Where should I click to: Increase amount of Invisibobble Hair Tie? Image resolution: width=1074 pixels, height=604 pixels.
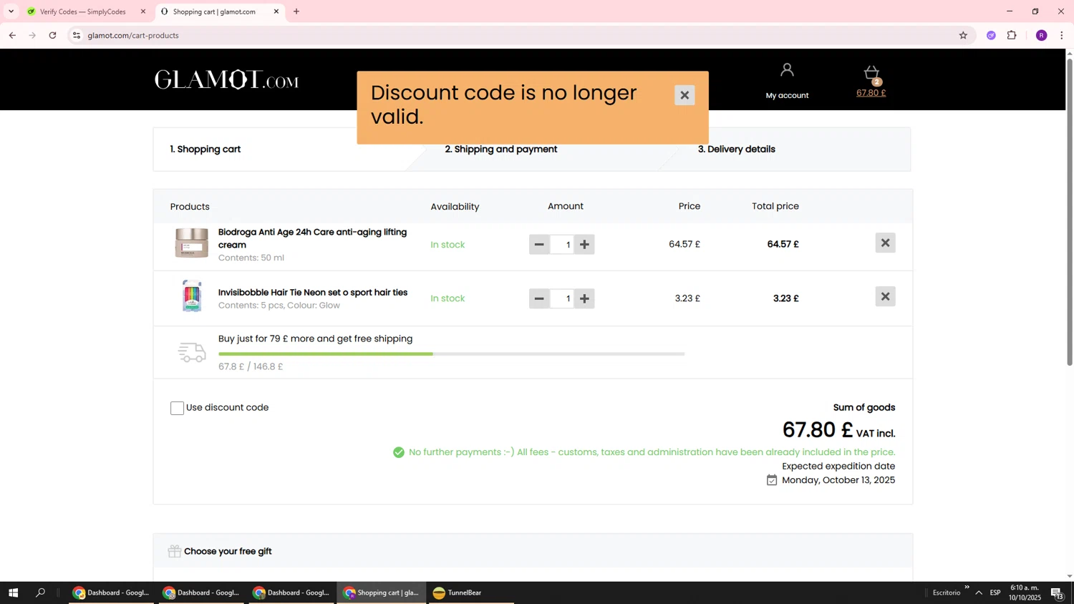pyautogui.click(x=584, y=298)
